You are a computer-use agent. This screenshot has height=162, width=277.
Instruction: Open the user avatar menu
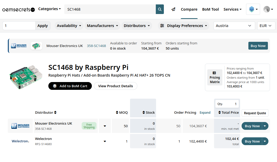point(268,9)
